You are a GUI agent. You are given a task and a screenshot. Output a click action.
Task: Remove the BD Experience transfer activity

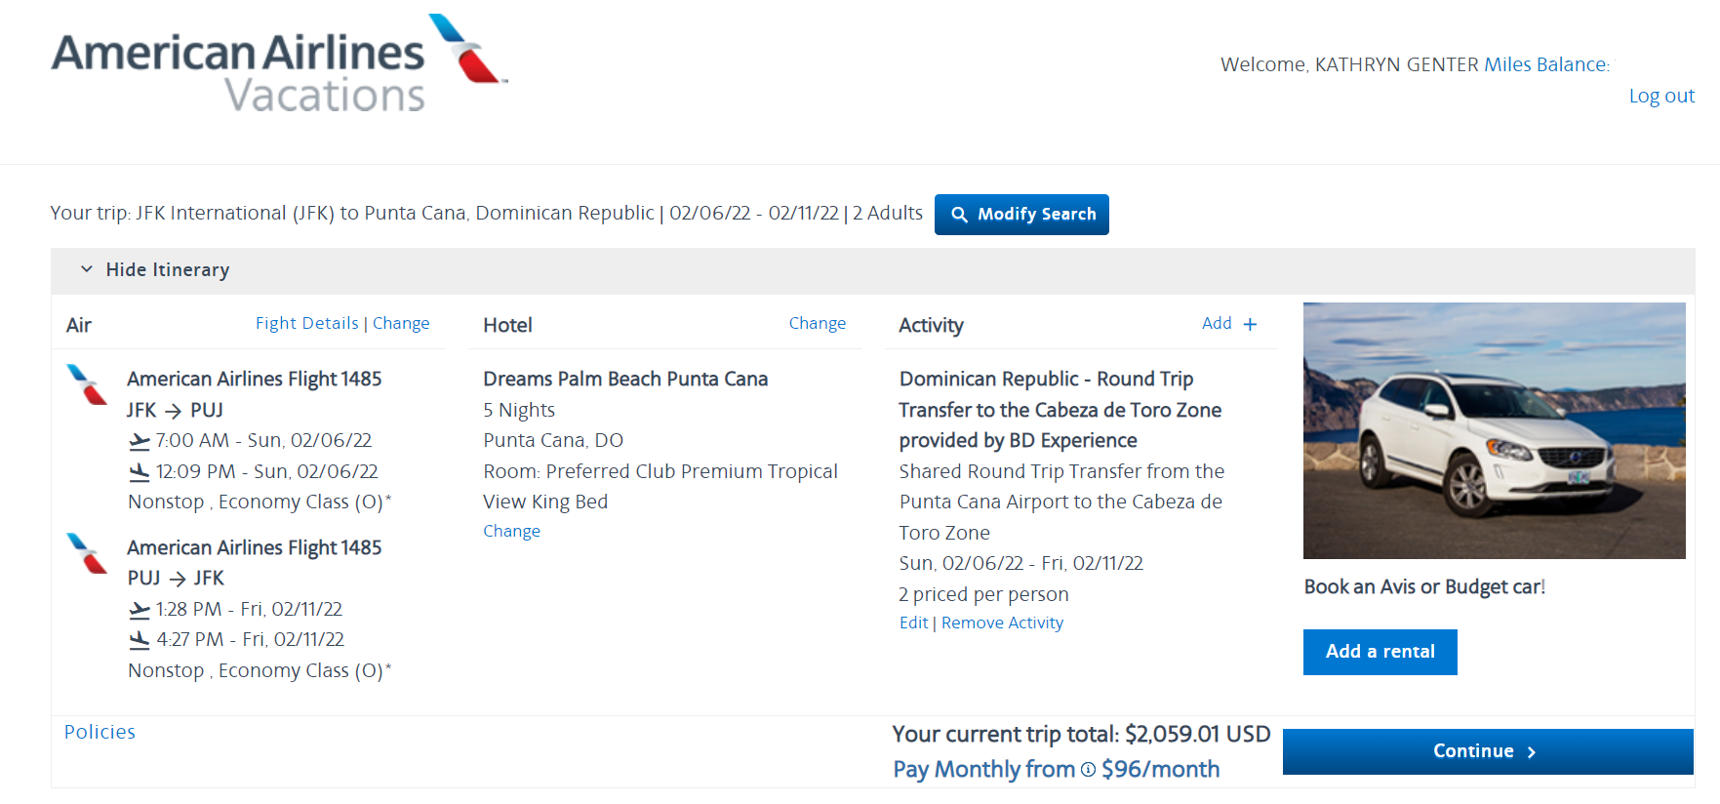[x=1002, y=622]
